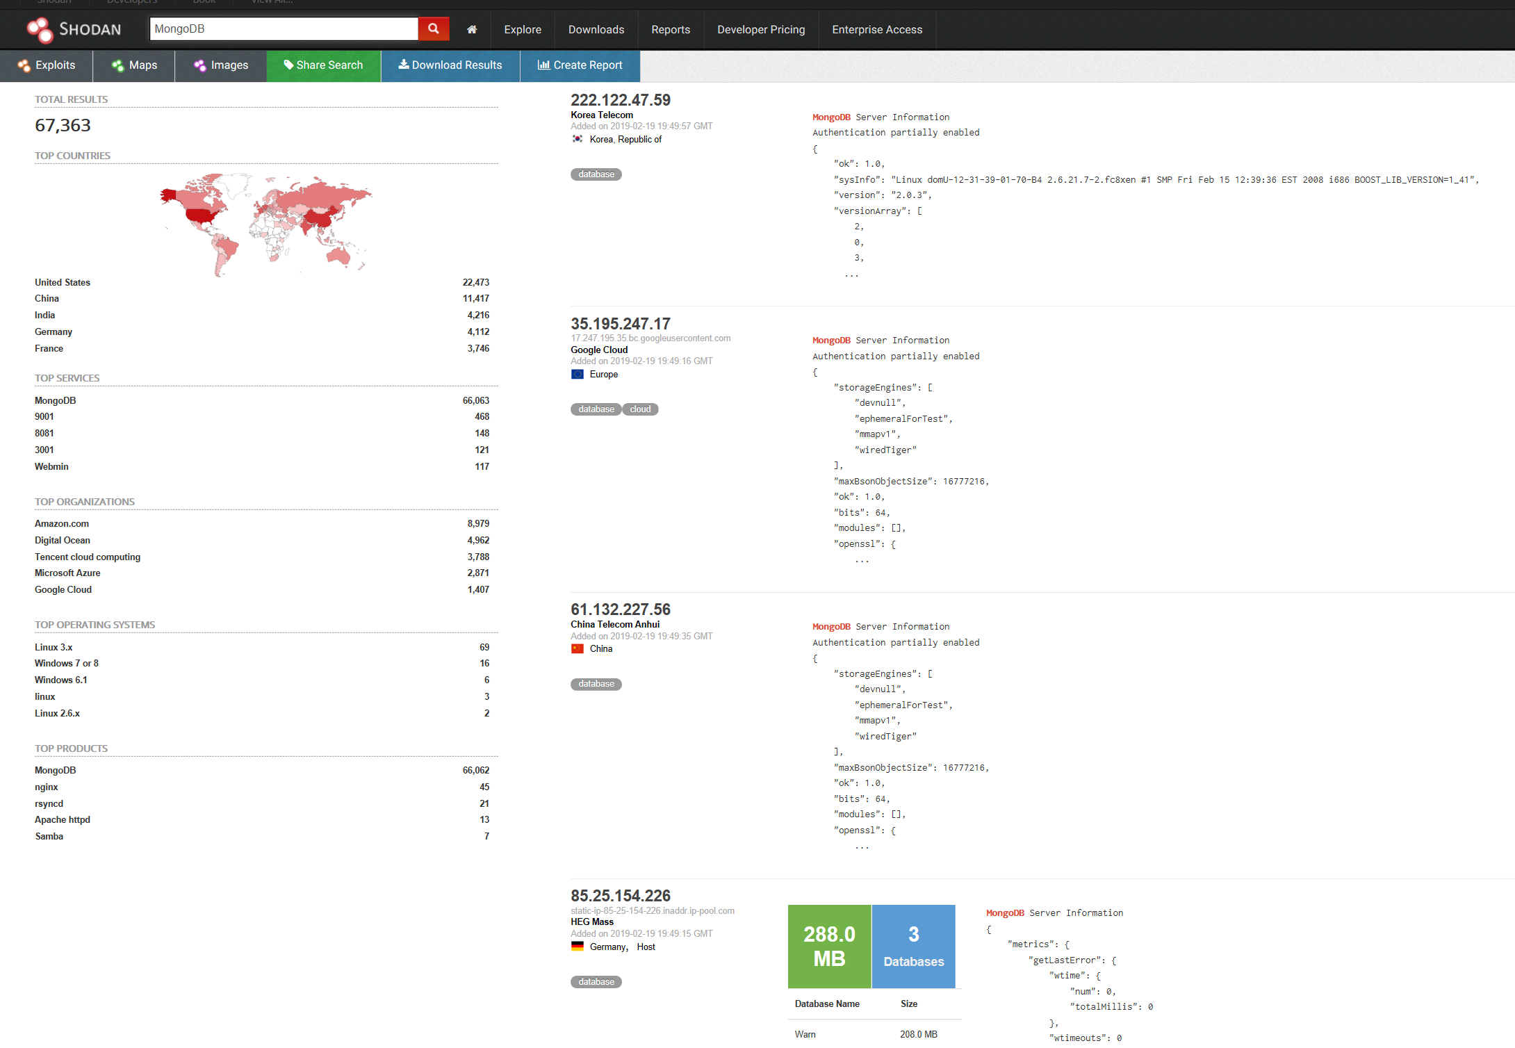Open host 222.122.47.59 details

point(621,100)
